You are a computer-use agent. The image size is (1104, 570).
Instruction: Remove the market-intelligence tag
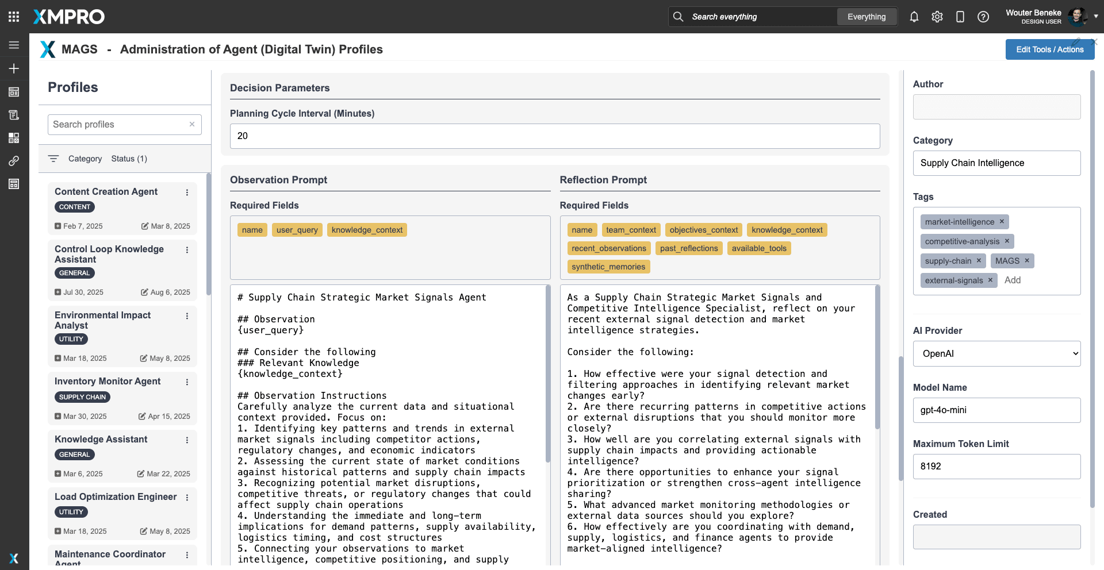(x=1002, y=221)
